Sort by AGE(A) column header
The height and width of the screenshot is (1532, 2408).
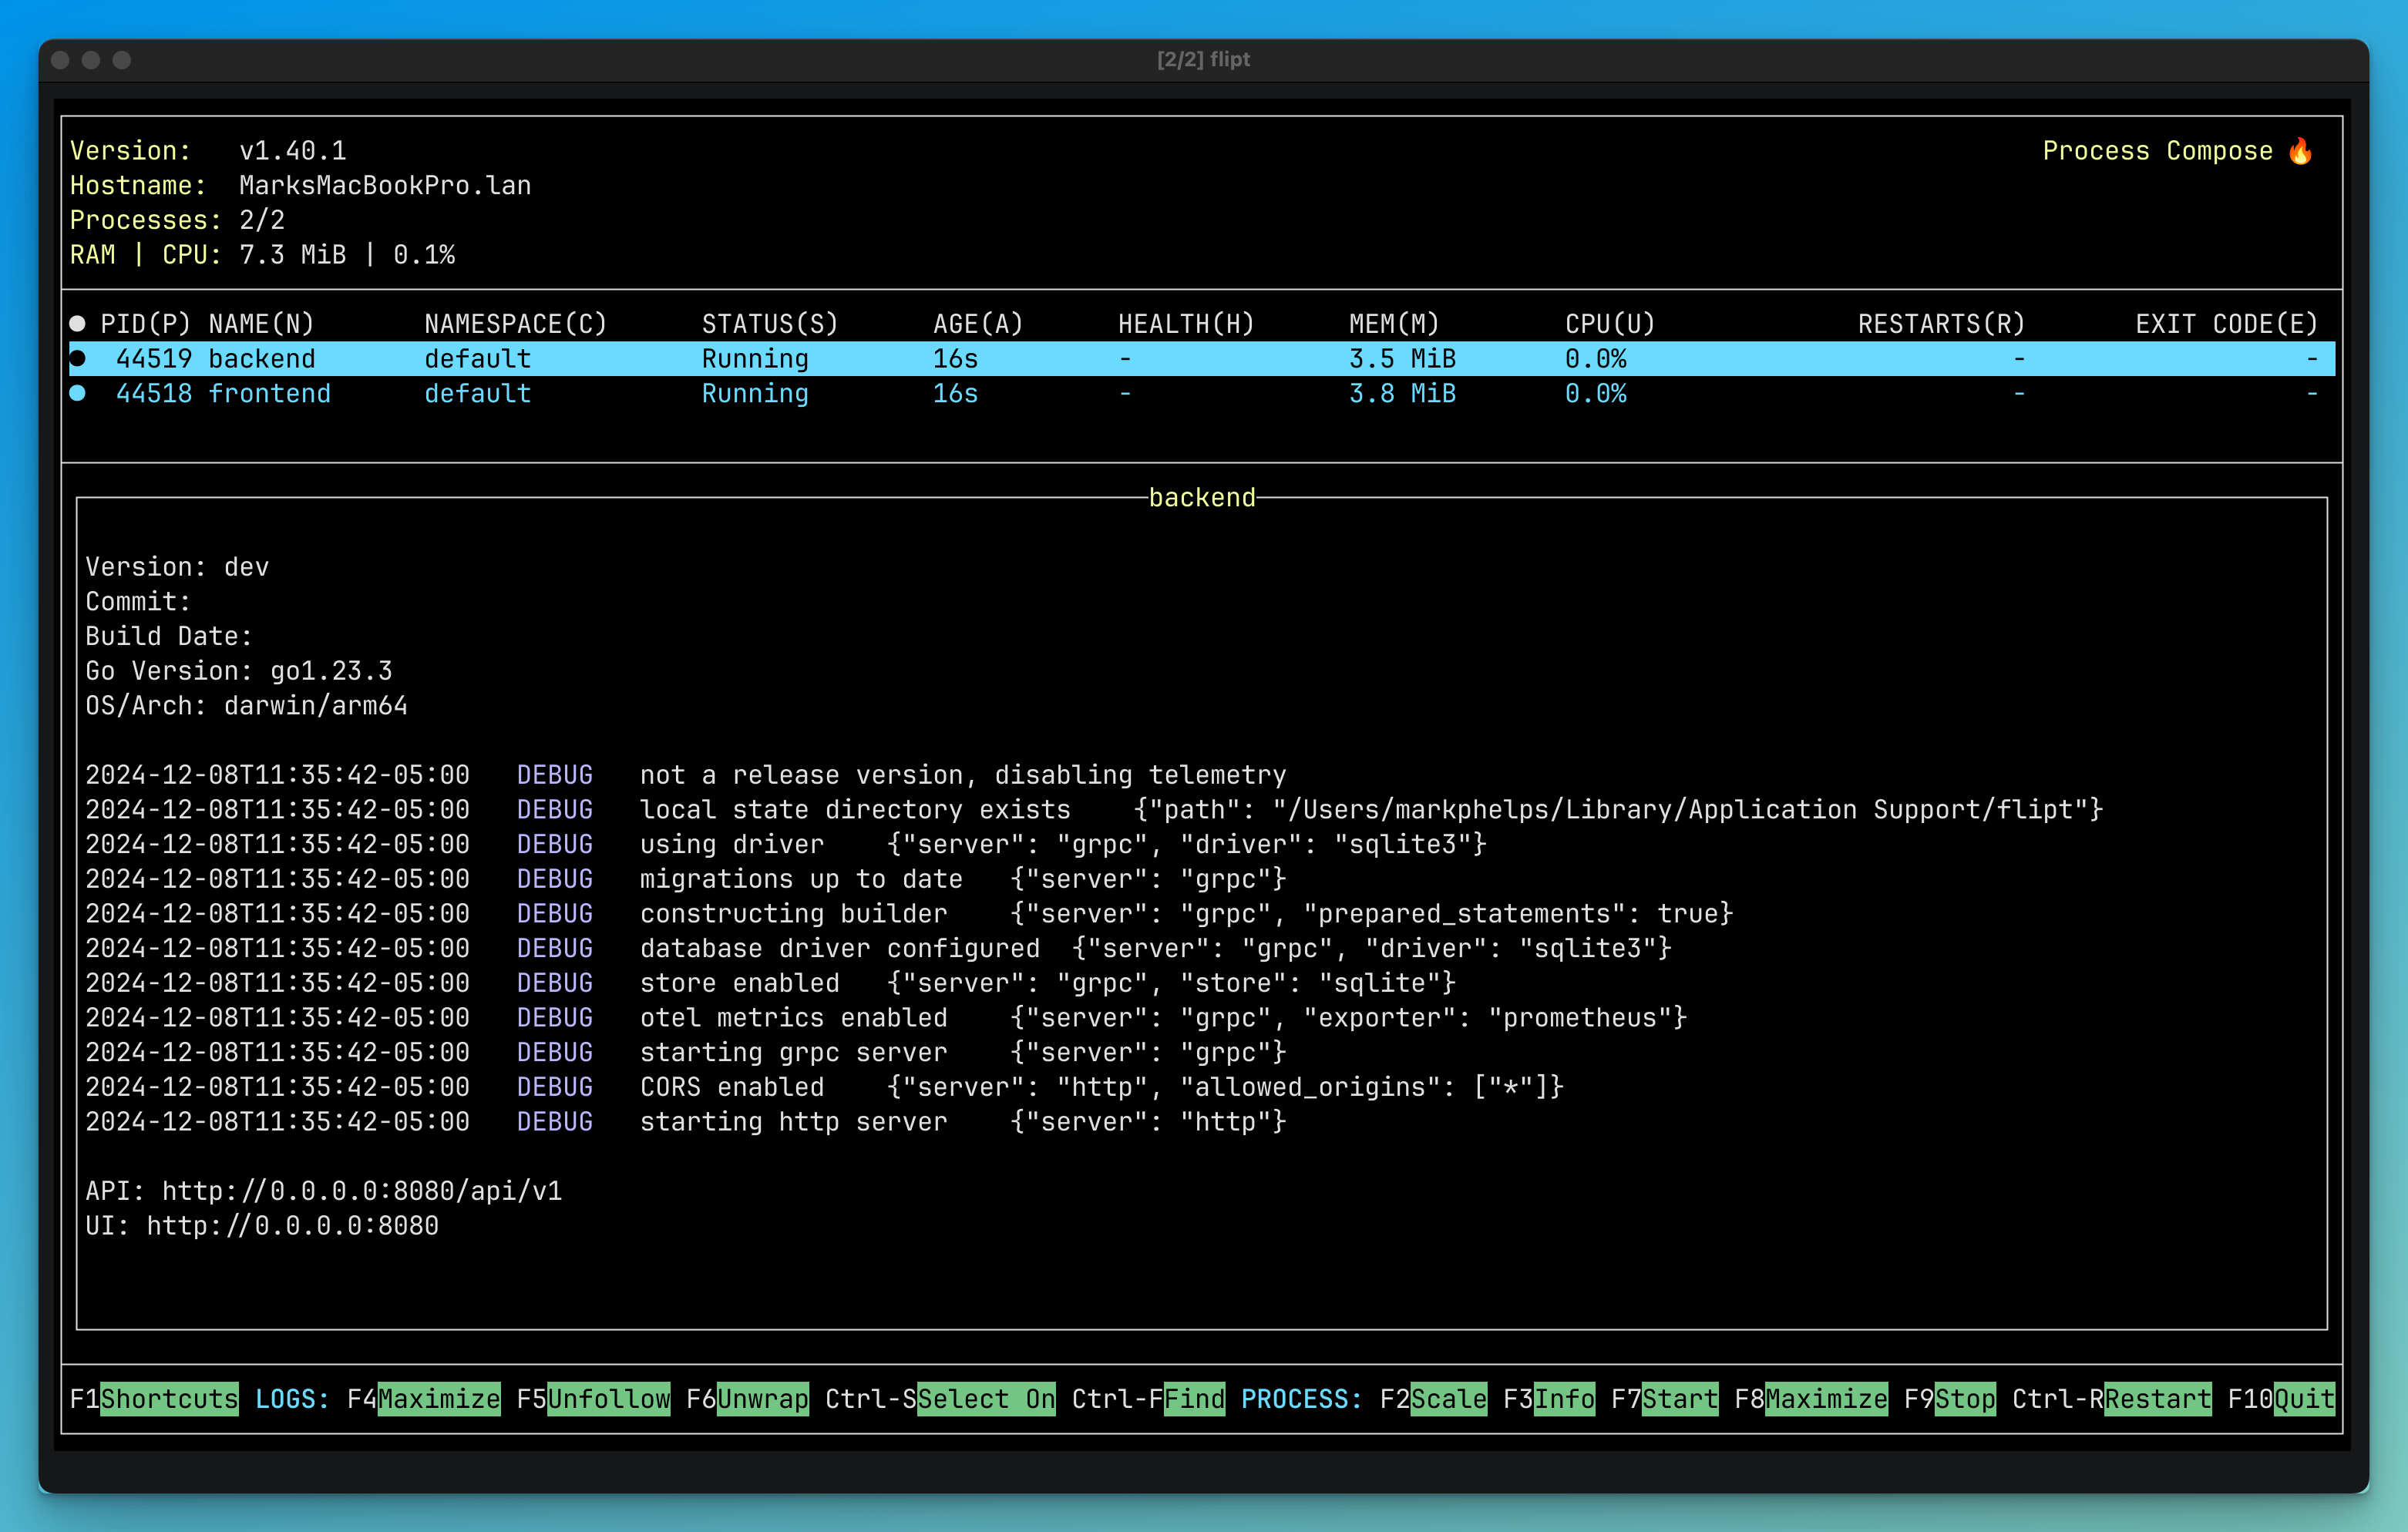[978, 323]
